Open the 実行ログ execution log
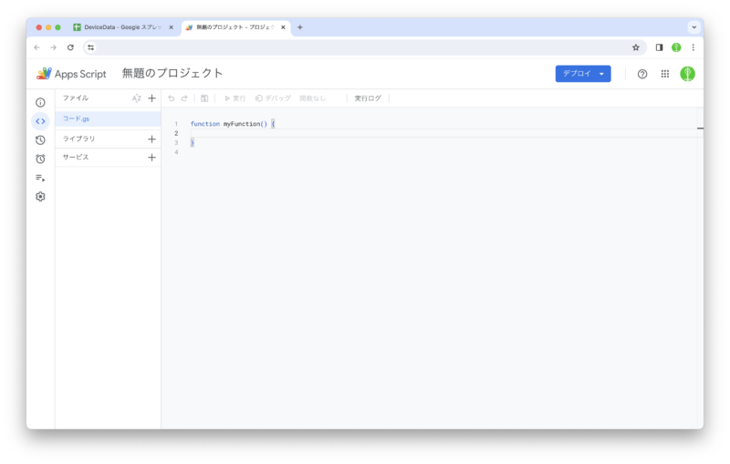Screen dimensions: 730x464 (x=368, y=98)
